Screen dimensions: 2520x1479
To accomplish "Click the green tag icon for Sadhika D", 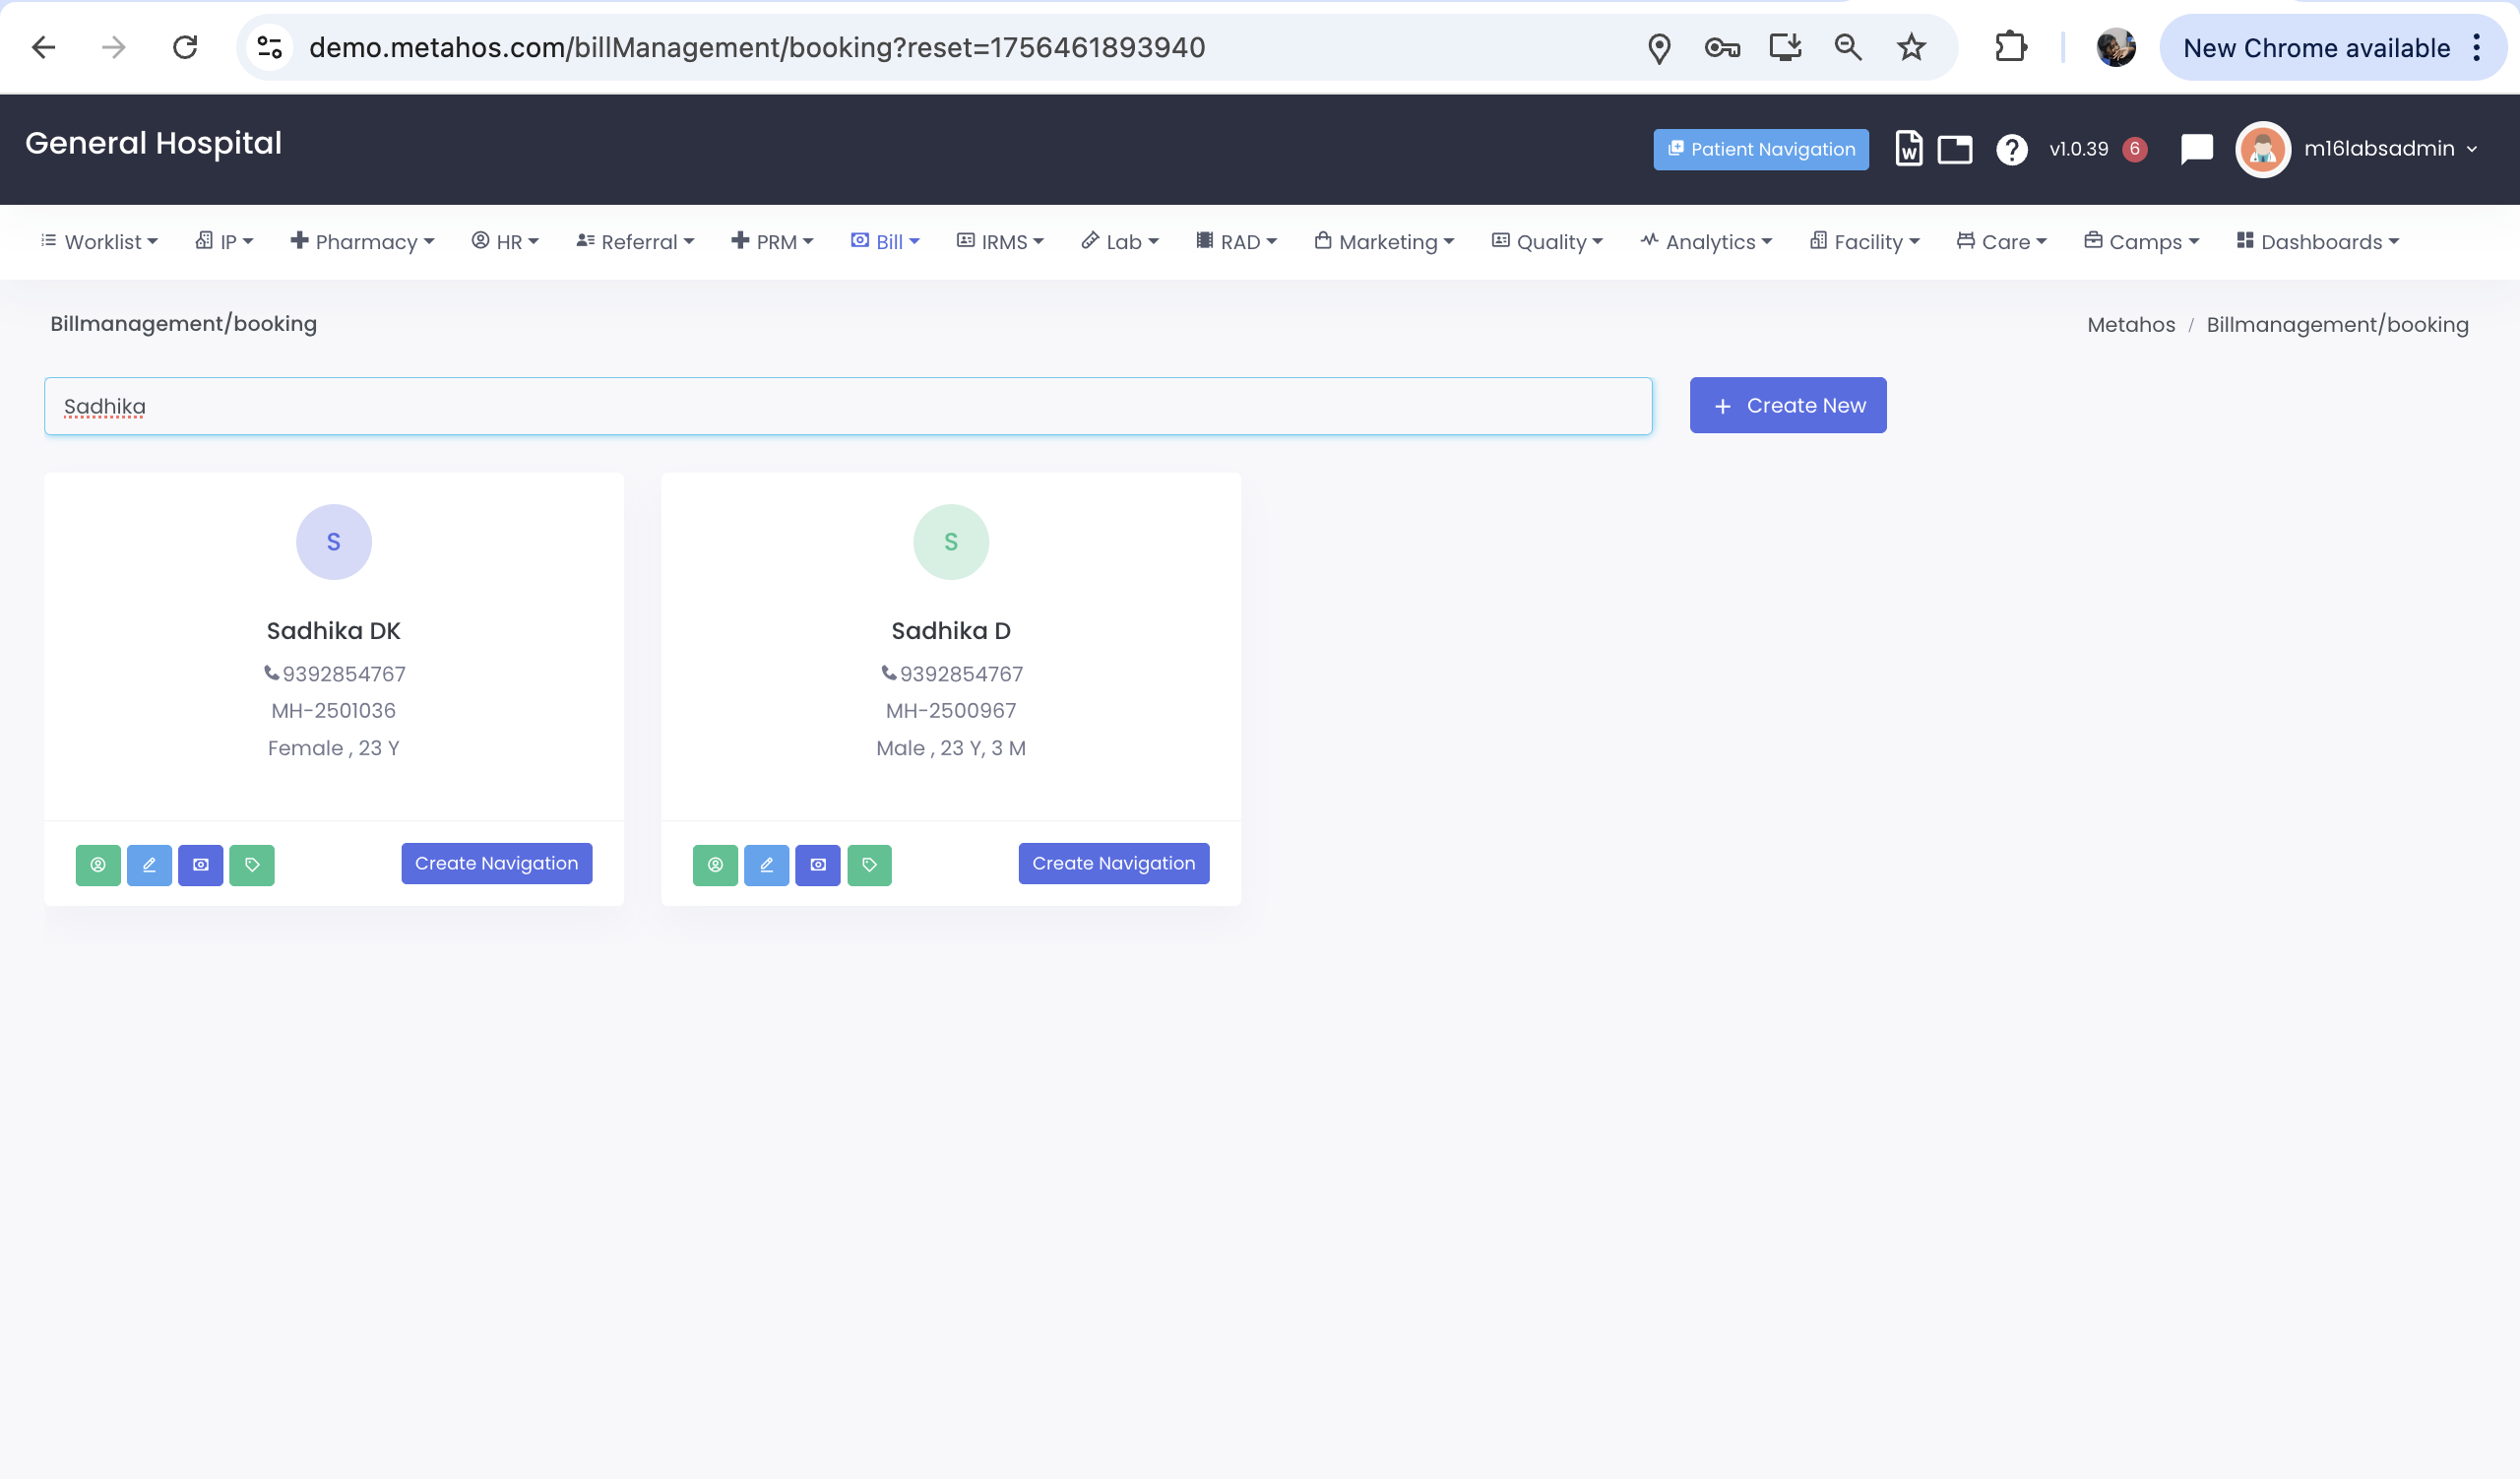I will pyautogui.click(x=869, y=865).
